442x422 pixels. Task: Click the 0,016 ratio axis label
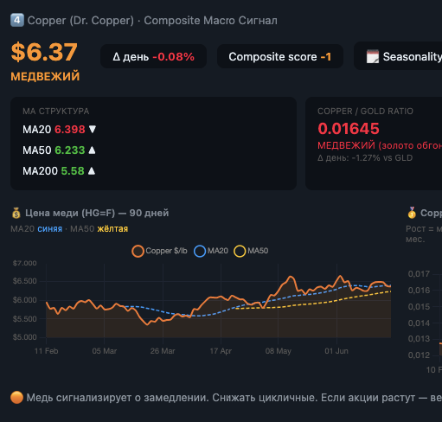click(419, 291)
